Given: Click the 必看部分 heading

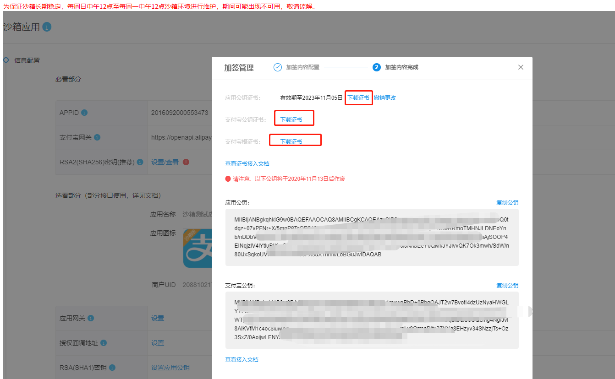Looking at the screenshot, I should pyautogui.click(x=68, y=79).
